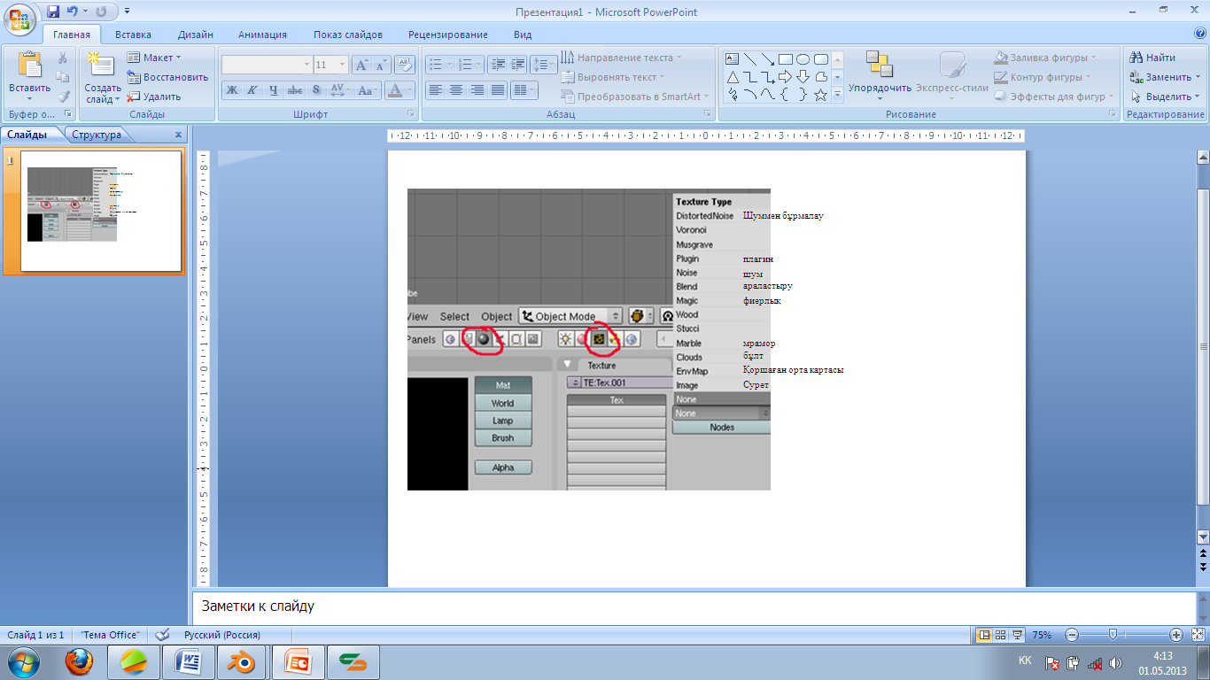Clear all text formatting with the eraser icon

coord(405,65)
